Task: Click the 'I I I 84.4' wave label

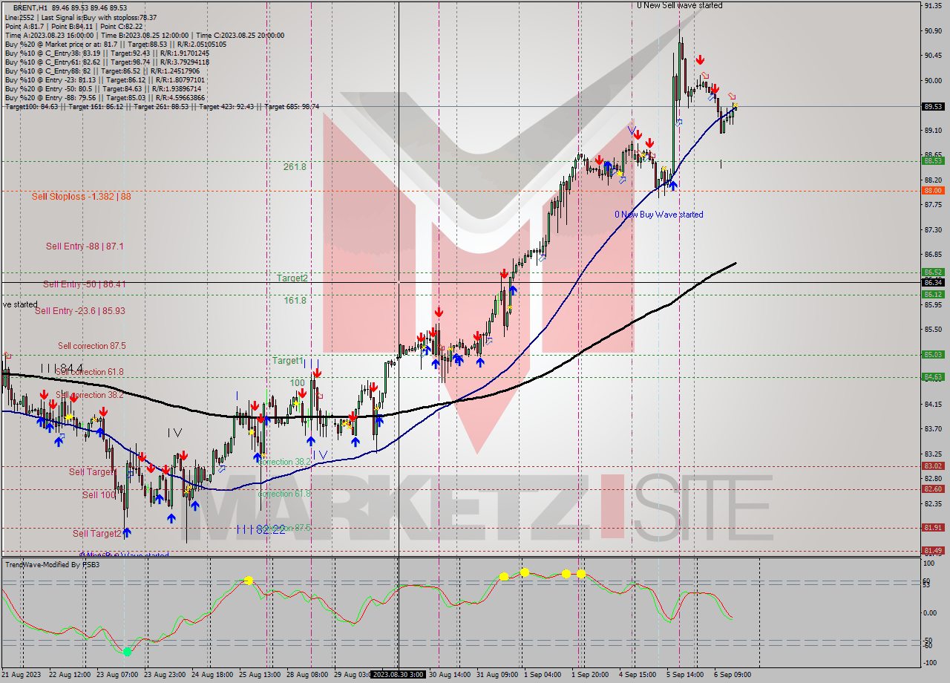Action: pos(61,368)
